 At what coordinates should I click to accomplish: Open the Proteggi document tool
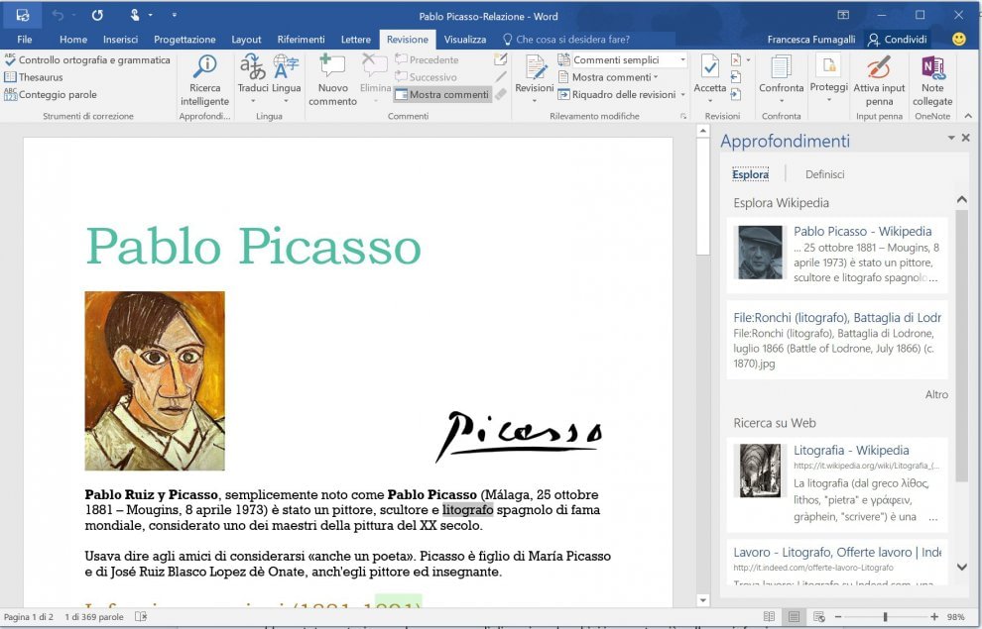tap(828, 79)
